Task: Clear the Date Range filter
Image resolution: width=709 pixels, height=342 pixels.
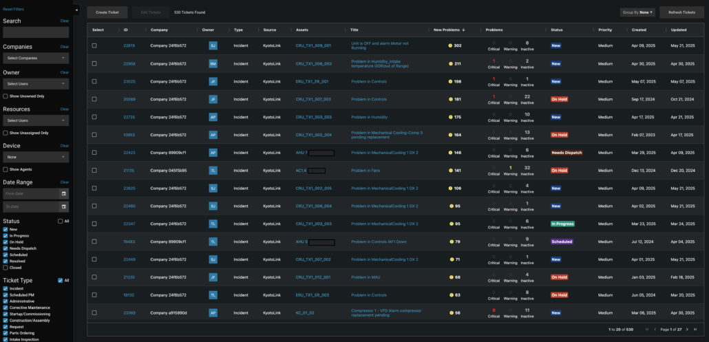Action: 65,182
